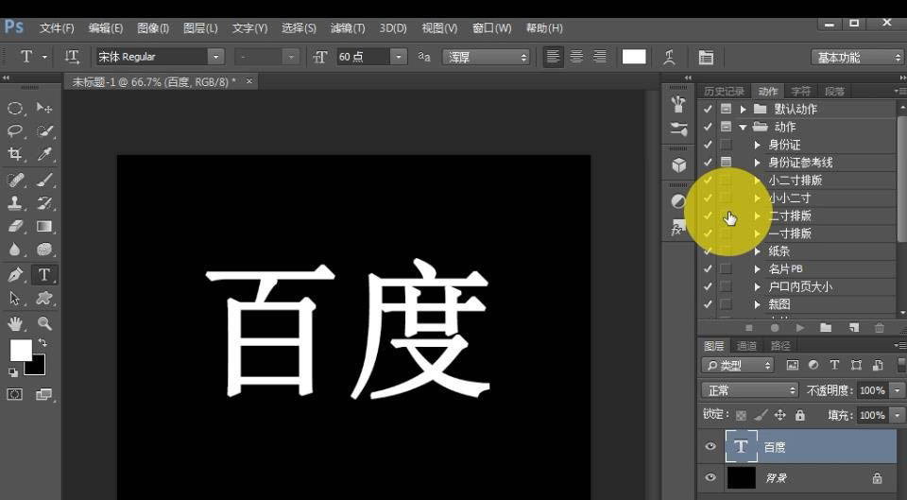Select the Elliptical Marquee tool
This screenshot has width=907, height=500.
click(x=15, y=108)
